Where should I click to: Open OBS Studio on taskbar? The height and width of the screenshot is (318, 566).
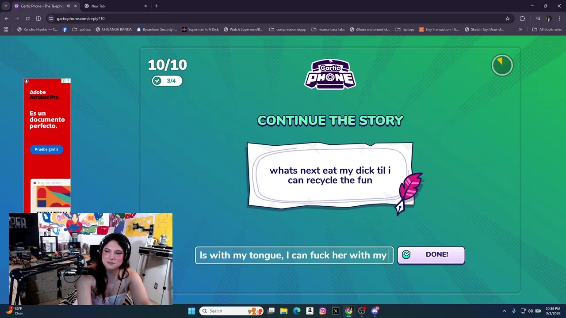tap(362, 311)
